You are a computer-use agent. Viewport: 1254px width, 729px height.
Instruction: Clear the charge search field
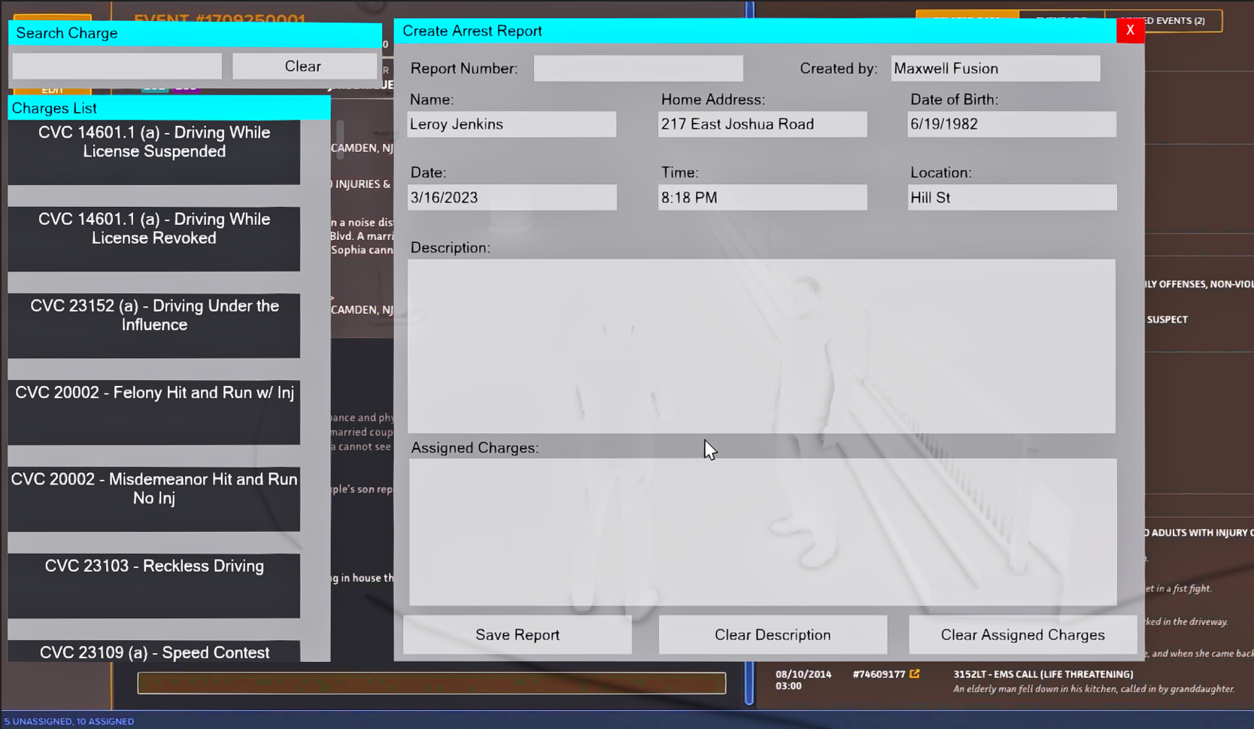click(x=303, y=66)
